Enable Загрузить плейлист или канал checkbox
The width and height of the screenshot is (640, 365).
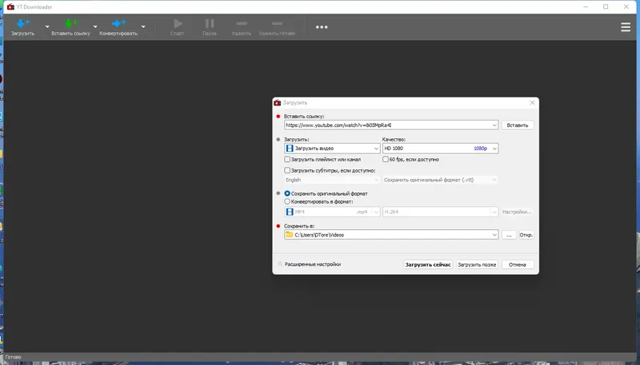[287, 159]
